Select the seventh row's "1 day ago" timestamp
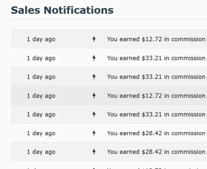This screenshot has width=207, height=169. tap(41, 152)
